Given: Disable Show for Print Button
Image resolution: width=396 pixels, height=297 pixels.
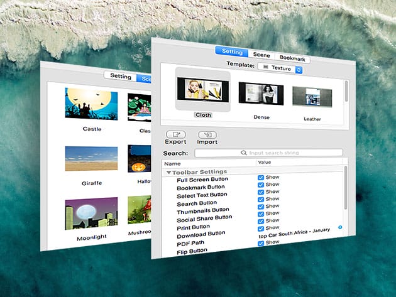Looking at the screenshot, I should [261, 220].
